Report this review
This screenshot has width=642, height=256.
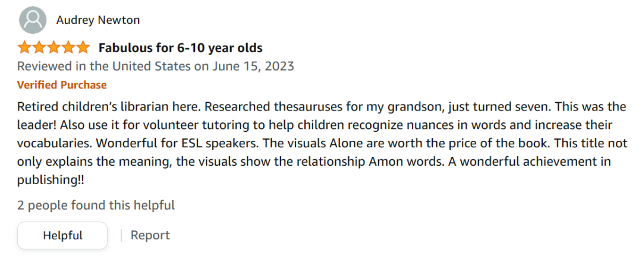(150, 236)
